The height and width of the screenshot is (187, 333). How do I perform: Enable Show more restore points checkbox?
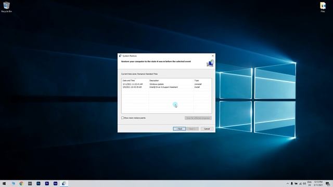click(x=123, y=118)
